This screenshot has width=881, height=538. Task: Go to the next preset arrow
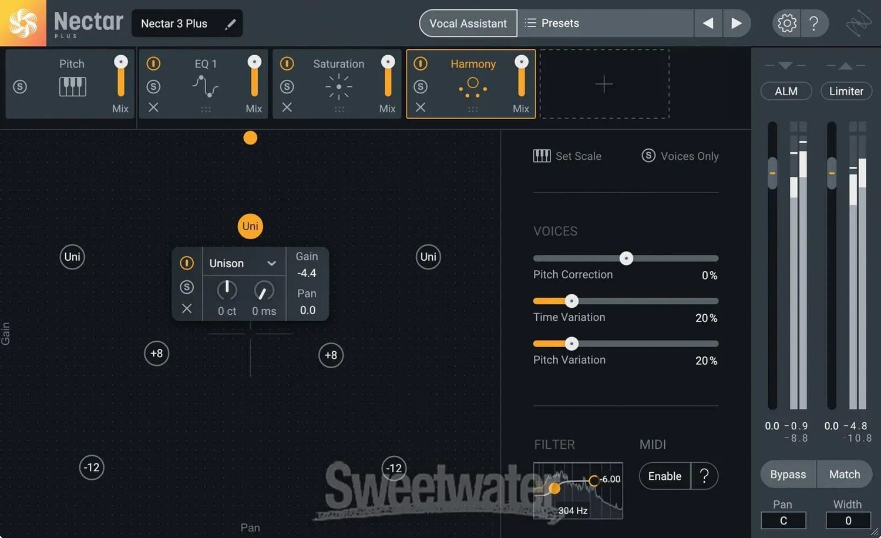(x=736, y=23)
